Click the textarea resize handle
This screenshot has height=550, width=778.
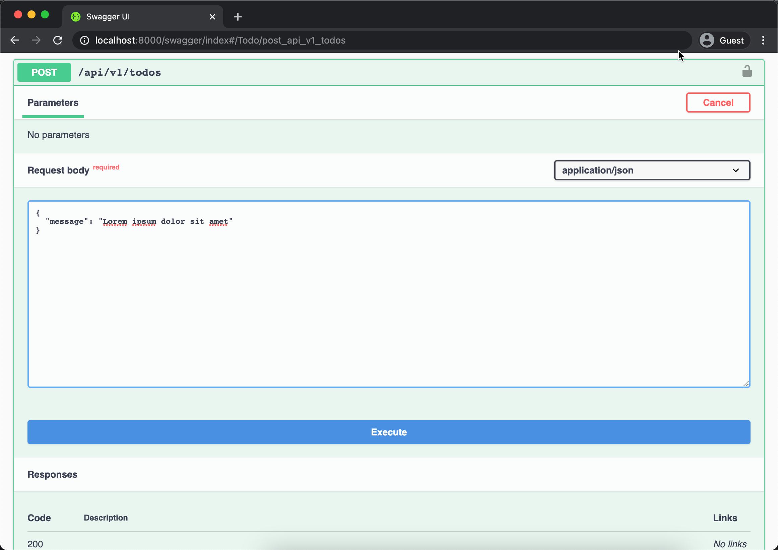[x=746, y=384]
